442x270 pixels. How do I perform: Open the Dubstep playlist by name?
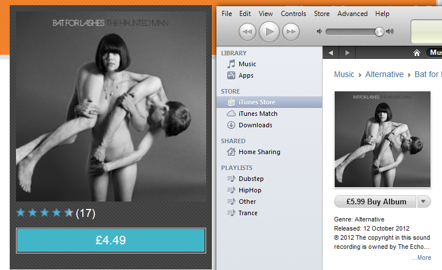click(x=251, y=179)
